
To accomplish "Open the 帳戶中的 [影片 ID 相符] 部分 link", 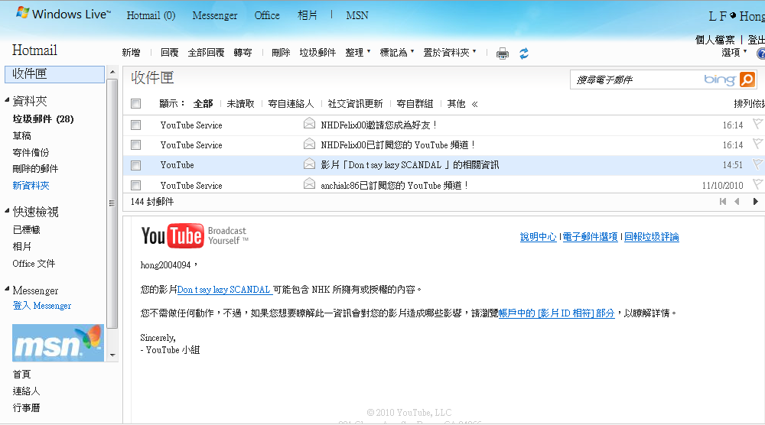I will (556, 313).
